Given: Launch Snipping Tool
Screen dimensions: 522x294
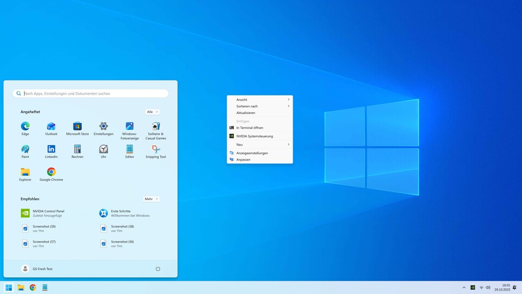Looking at the screenshot, I should [x=156, y=151].
